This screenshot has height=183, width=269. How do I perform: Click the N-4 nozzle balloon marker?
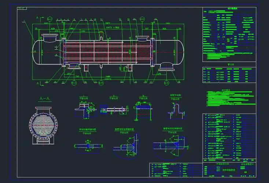point(74,83)
